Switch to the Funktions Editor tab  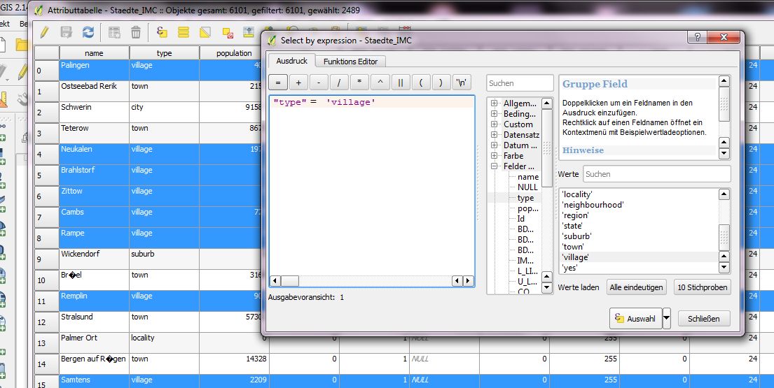click(x=350, y=62)
